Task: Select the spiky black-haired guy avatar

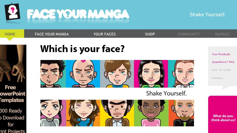Action: (x=53, y=74)
